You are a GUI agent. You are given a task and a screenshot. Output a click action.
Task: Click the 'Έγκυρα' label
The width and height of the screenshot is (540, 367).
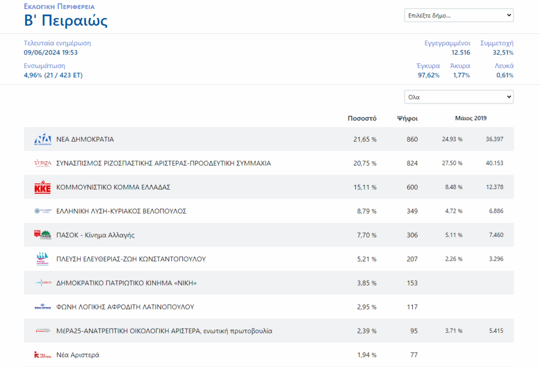(x=428, y=66)
